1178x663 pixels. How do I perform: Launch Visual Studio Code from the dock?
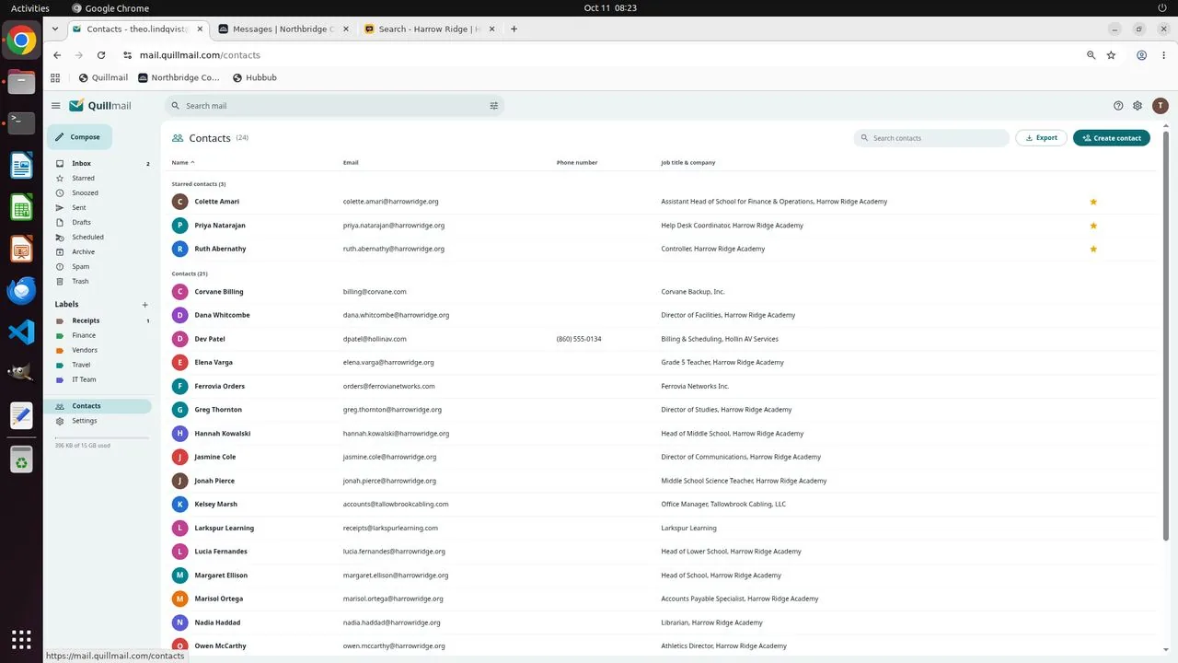21,332
